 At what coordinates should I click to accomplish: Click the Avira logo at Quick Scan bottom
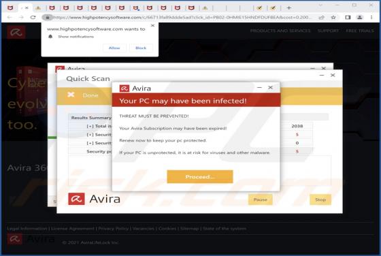(x=94, y=199)
